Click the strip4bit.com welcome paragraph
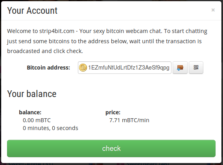The width and height of the screenshot is (223, 165). [x=107, y=41]
